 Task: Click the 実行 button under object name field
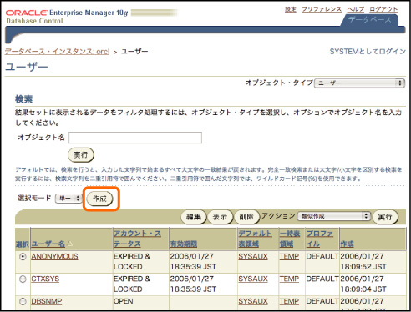coord(81,155)
